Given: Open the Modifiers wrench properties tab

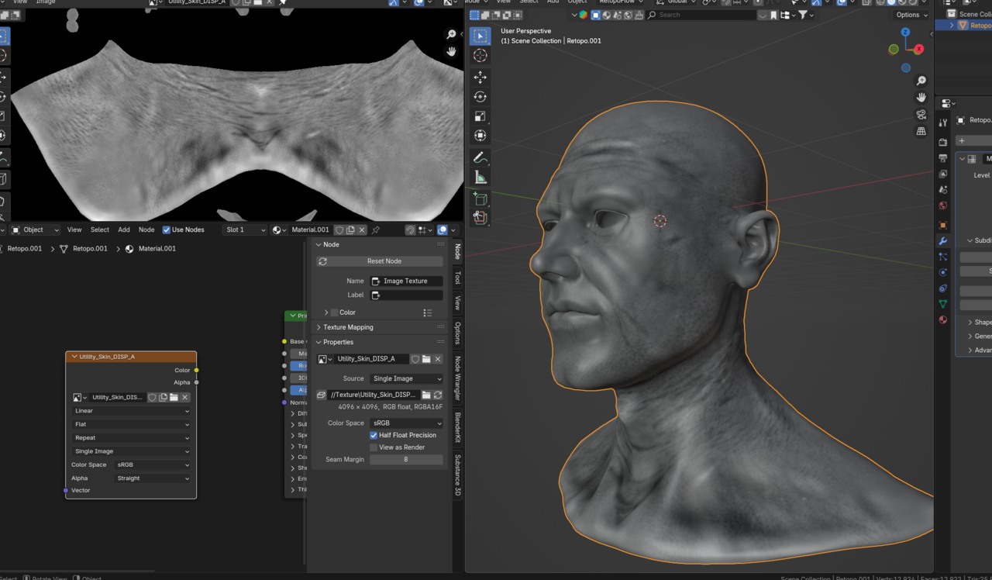Looking at the screenshot, I should coord(943,241).
